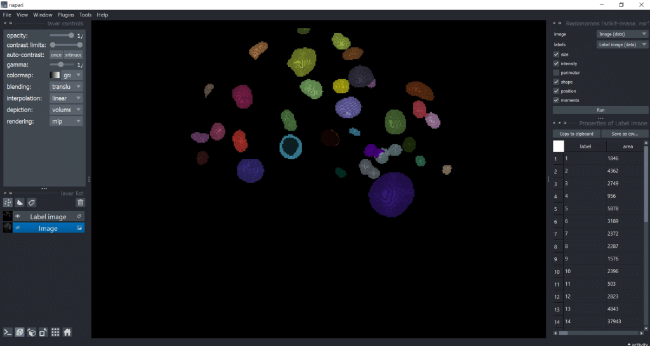Click the Save as csv button
The width and height of the screenshot is (650, 346).
625,134
